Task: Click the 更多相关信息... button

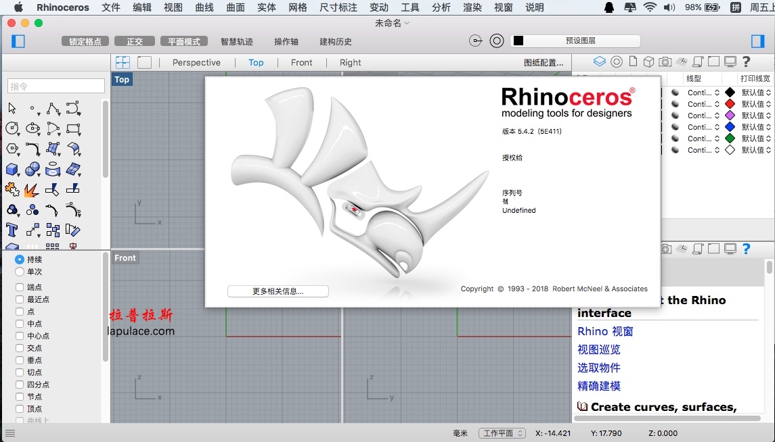Action: click(278, 291)
